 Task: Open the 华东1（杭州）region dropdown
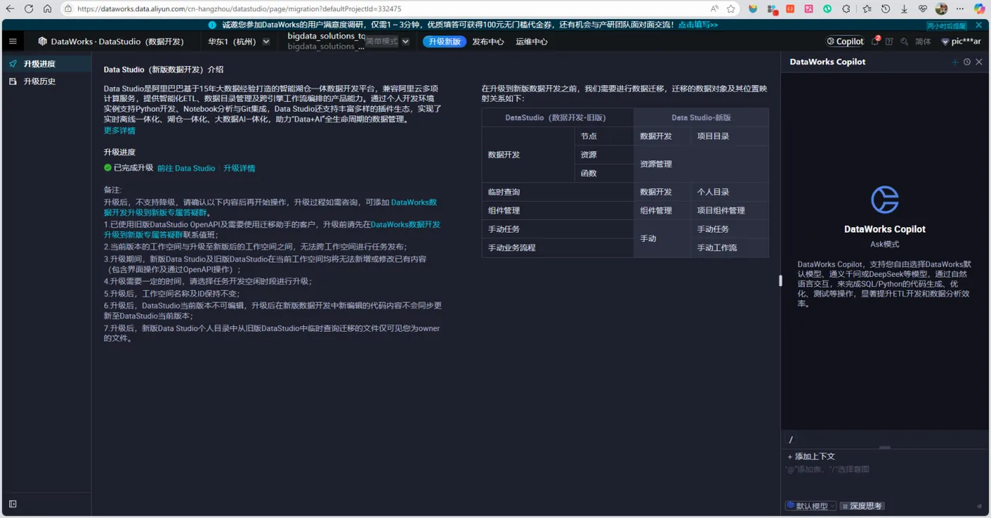pyautogui.click(x=239, y=42)
